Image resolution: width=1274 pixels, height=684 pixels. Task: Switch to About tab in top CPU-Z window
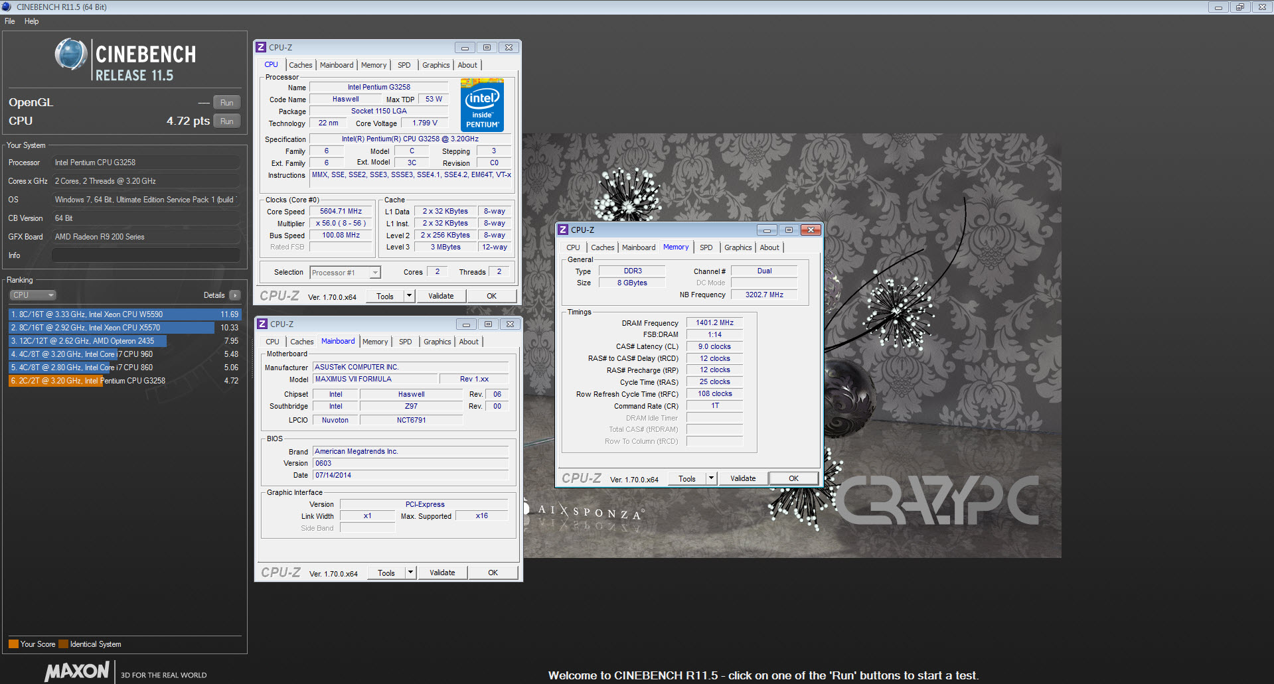467,65
